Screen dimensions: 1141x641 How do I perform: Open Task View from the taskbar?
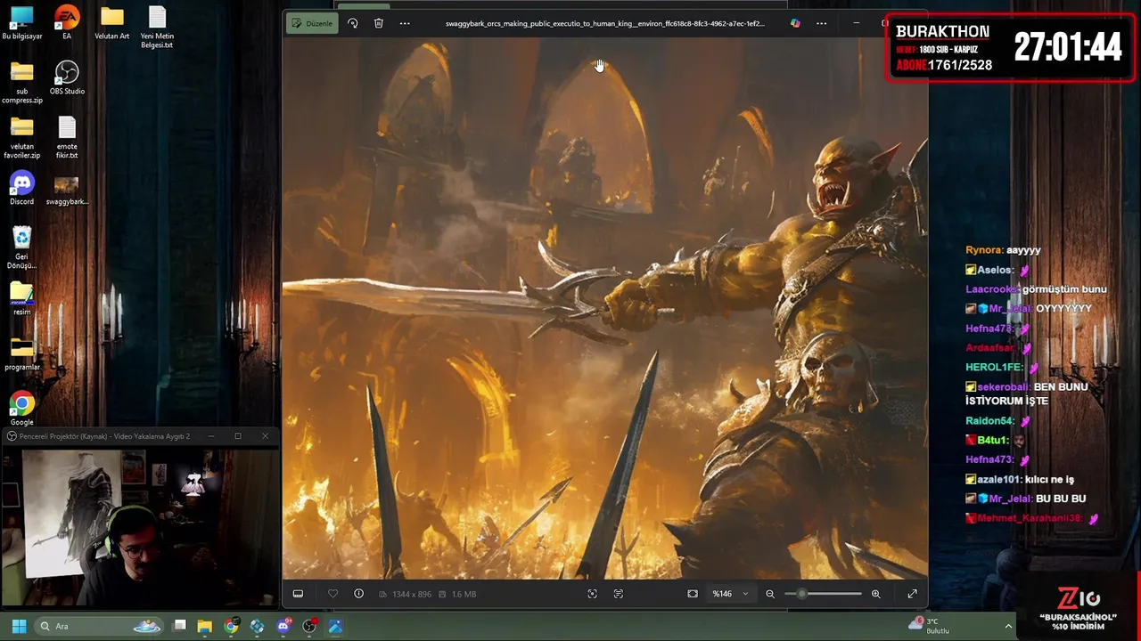179,626
